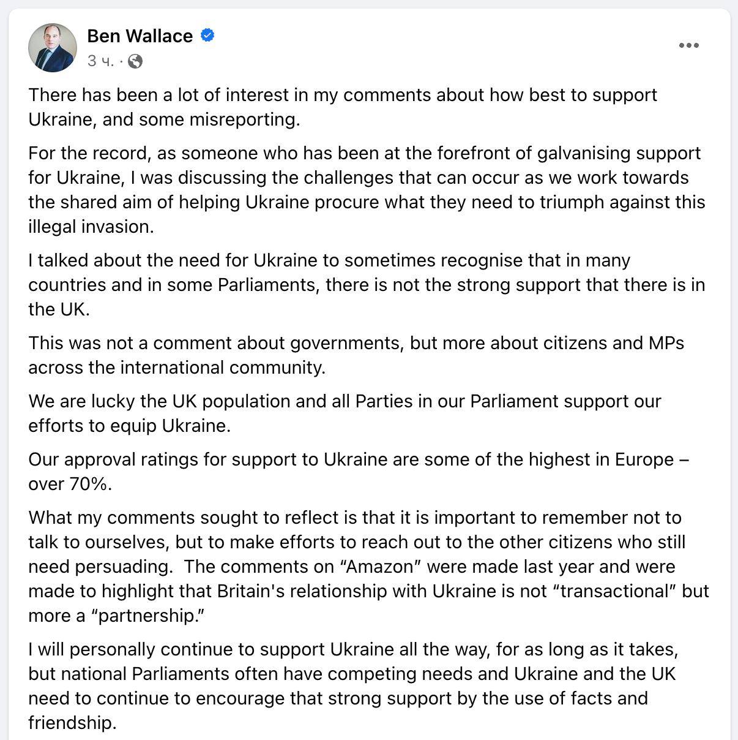Click Ben Wallace's profile picture
738x740 pixels.
pos(53,48)
